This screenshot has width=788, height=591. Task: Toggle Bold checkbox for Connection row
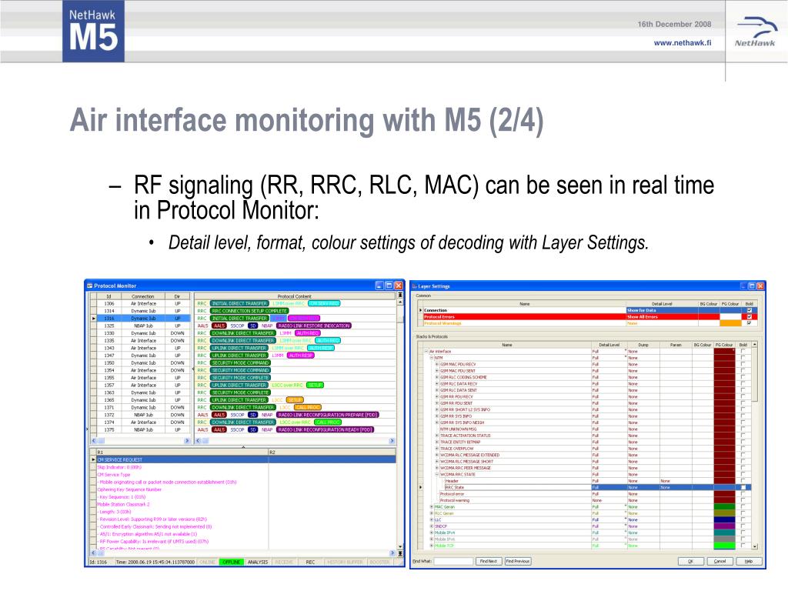point(749,311)
